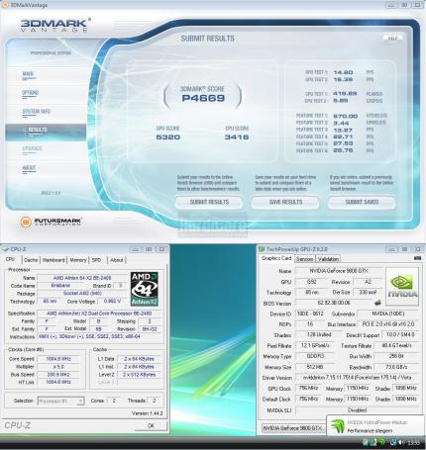
Task: Click the HELP button in 3DMark
Action: pyautogui.click(x=392, y=38)
